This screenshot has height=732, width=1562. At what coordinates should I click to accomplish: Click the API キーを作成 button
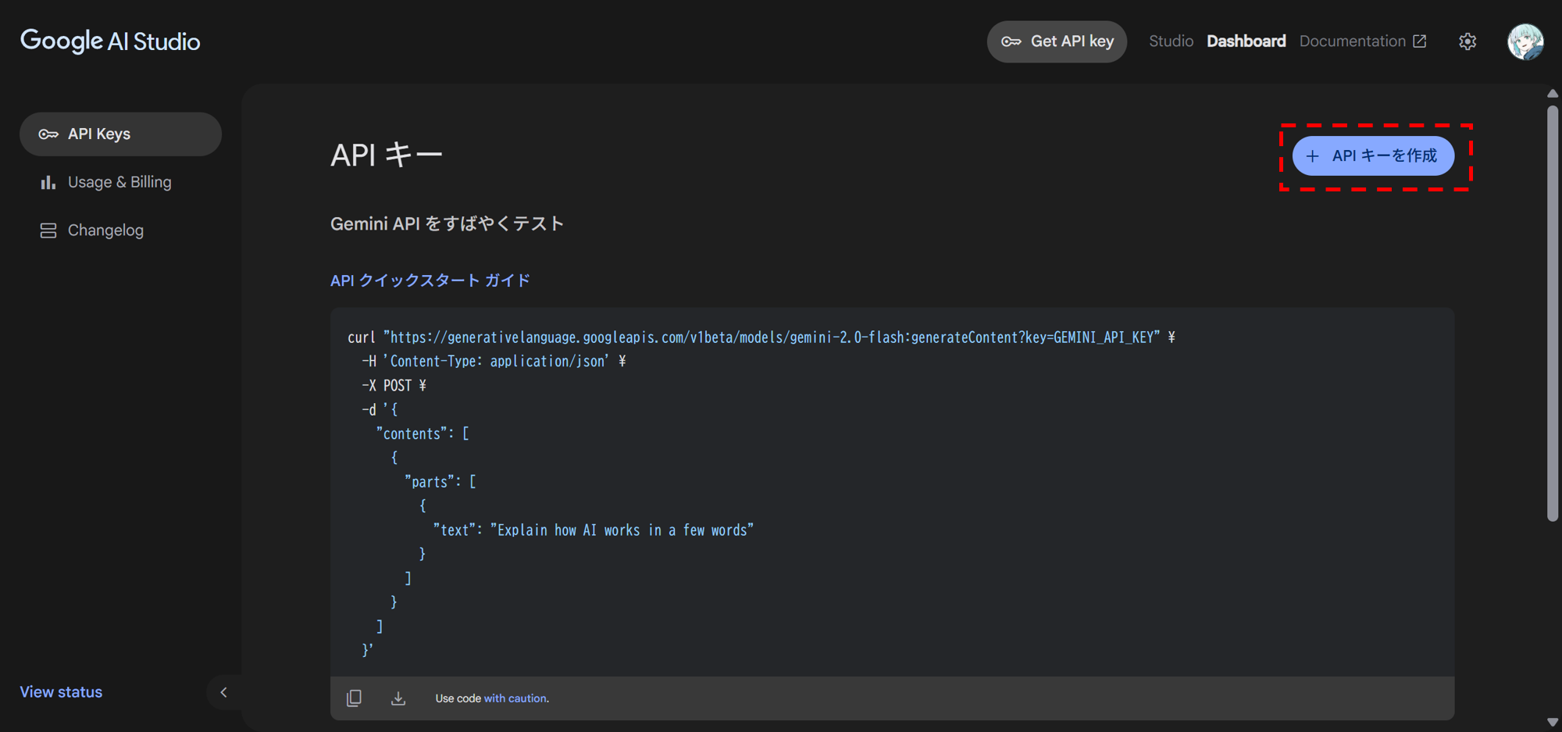coord(1373,156)
